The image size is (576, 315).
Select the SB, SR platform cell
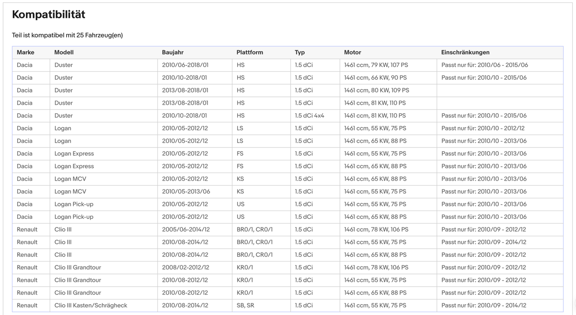click(261, 305)
